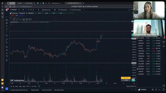Open the emoji icons tool
This screenshot has height=93, width=166.
pos(7,36)
